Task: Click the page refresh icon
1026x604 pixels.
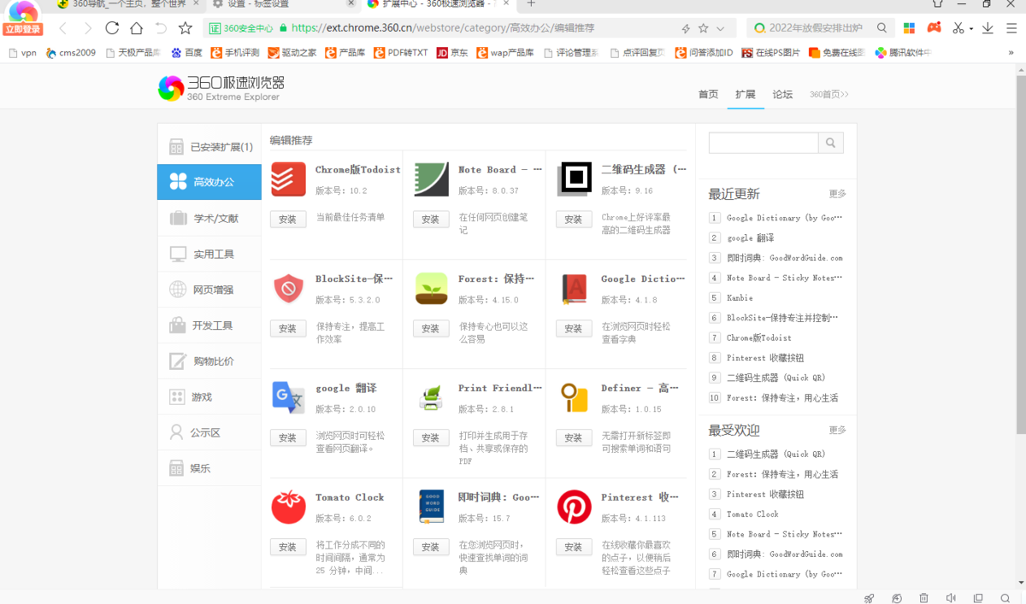Action: (x=113, y=27)
